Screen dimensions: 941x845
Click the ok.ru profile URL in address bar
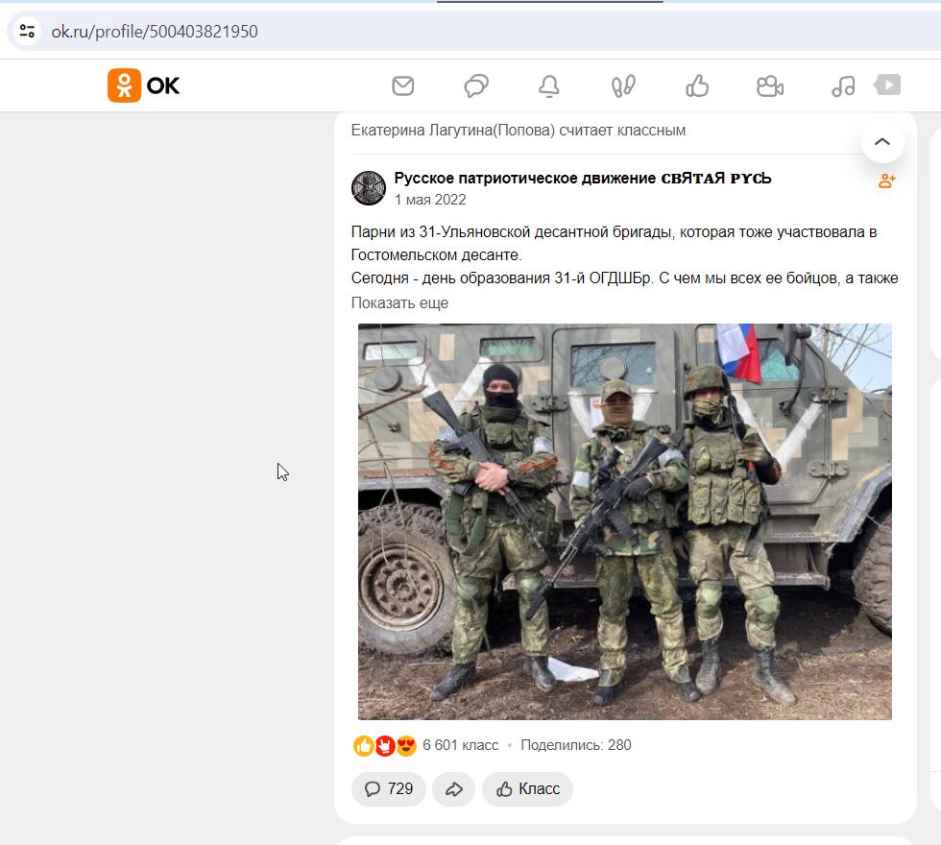155,31
